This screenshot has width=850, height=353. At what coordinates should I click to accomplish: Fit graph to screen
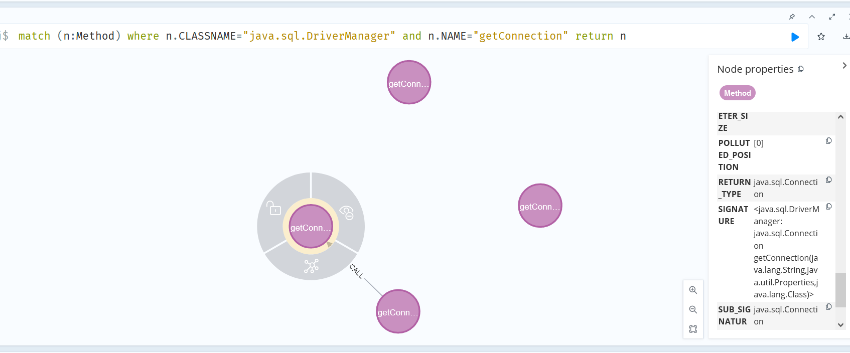tap(693, 329)
